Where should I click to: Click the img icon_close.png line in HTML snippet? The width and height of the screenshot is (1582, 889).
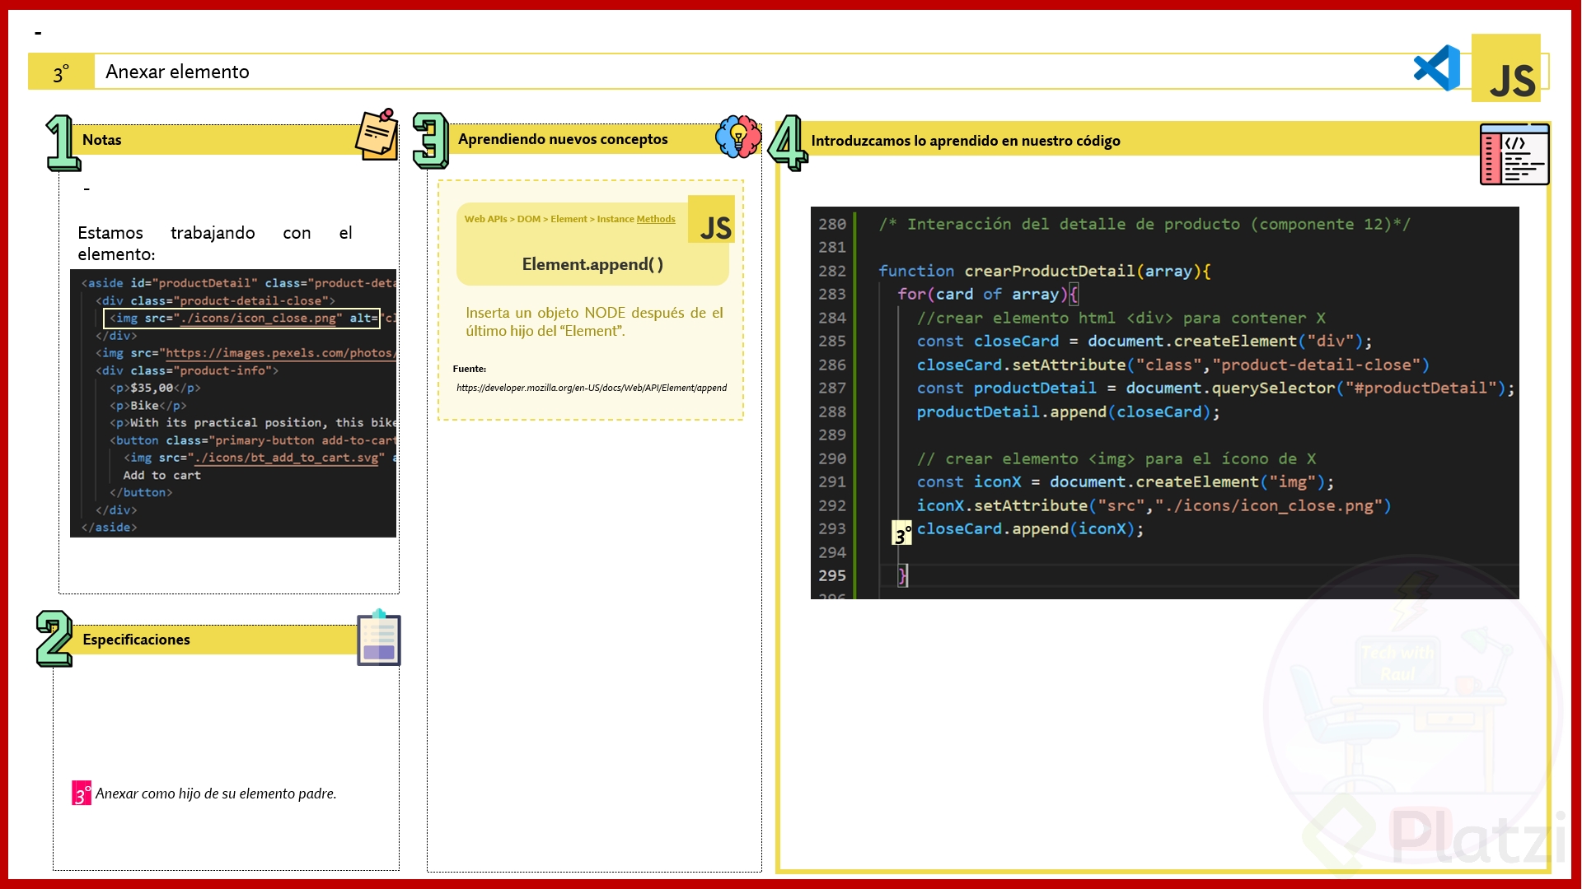pyautogui.click(x=242, y=318)
